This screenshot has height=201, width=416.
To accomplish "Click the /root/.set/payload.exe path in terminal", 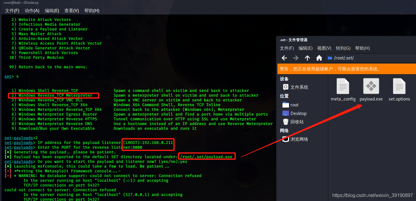I will pyautogui.click(x=206, y=157).
